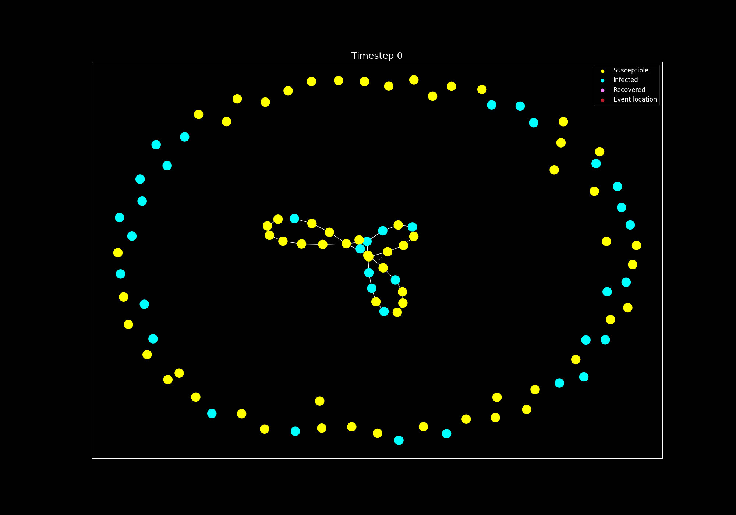The width and height of the screenshot is (736, 515).
Task: Click the cyan Infected legend marker
Action: pos(602,80)
